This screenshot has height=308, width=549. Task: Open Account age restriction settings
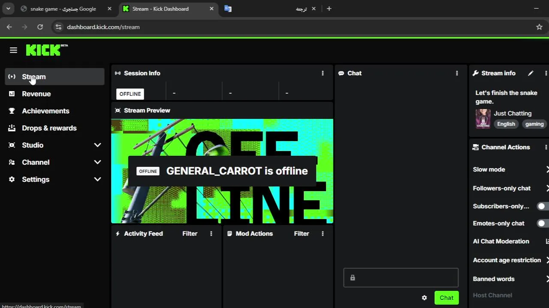point(511,260)
